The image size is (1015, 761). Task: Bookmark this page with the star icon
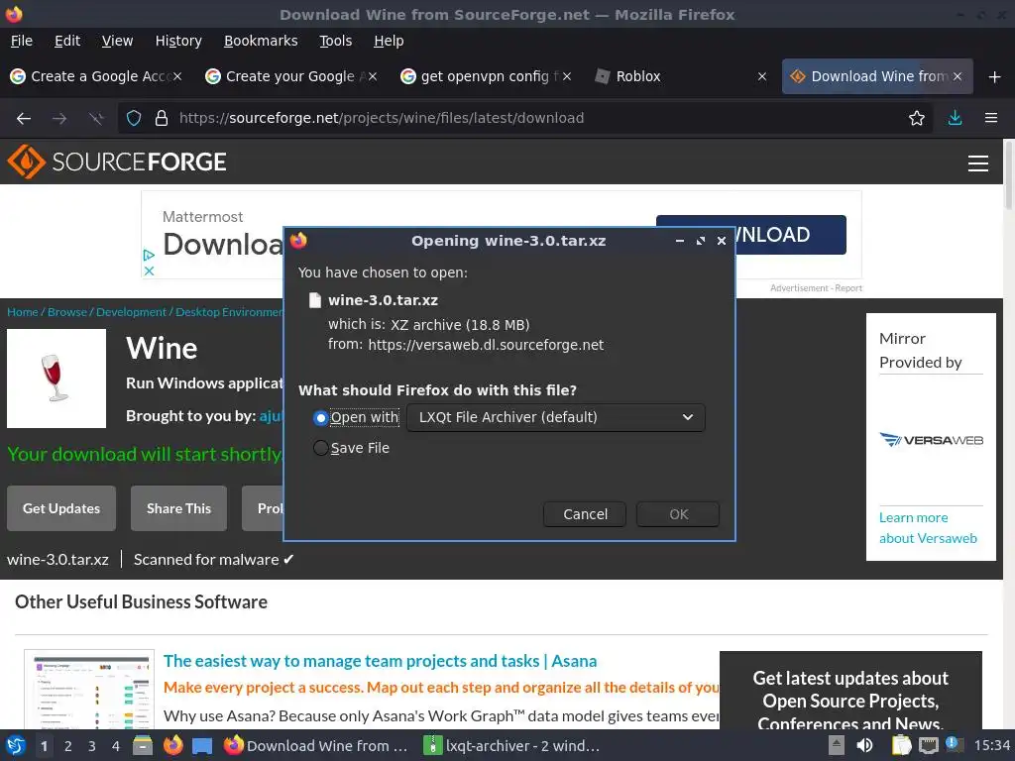(916, 118)
